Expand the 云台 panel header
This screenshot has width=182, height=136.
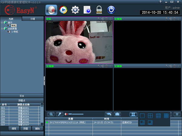(22, 95)
